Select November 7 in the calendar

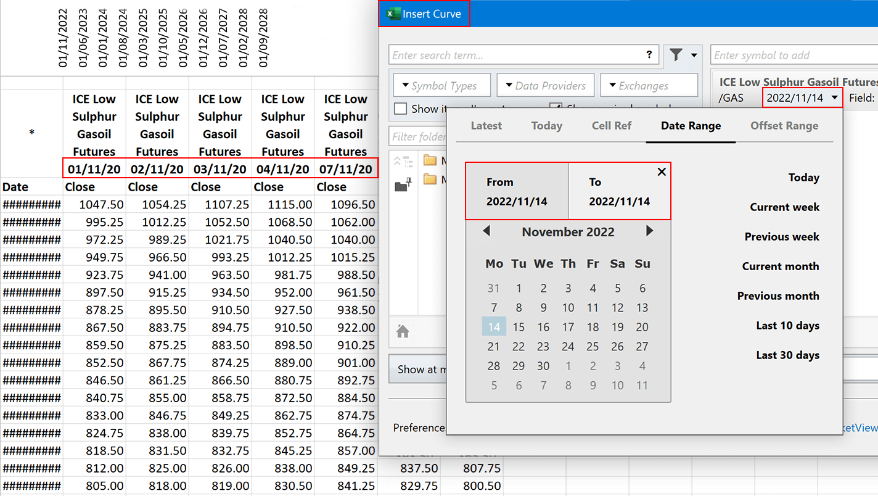coord(494,307)
